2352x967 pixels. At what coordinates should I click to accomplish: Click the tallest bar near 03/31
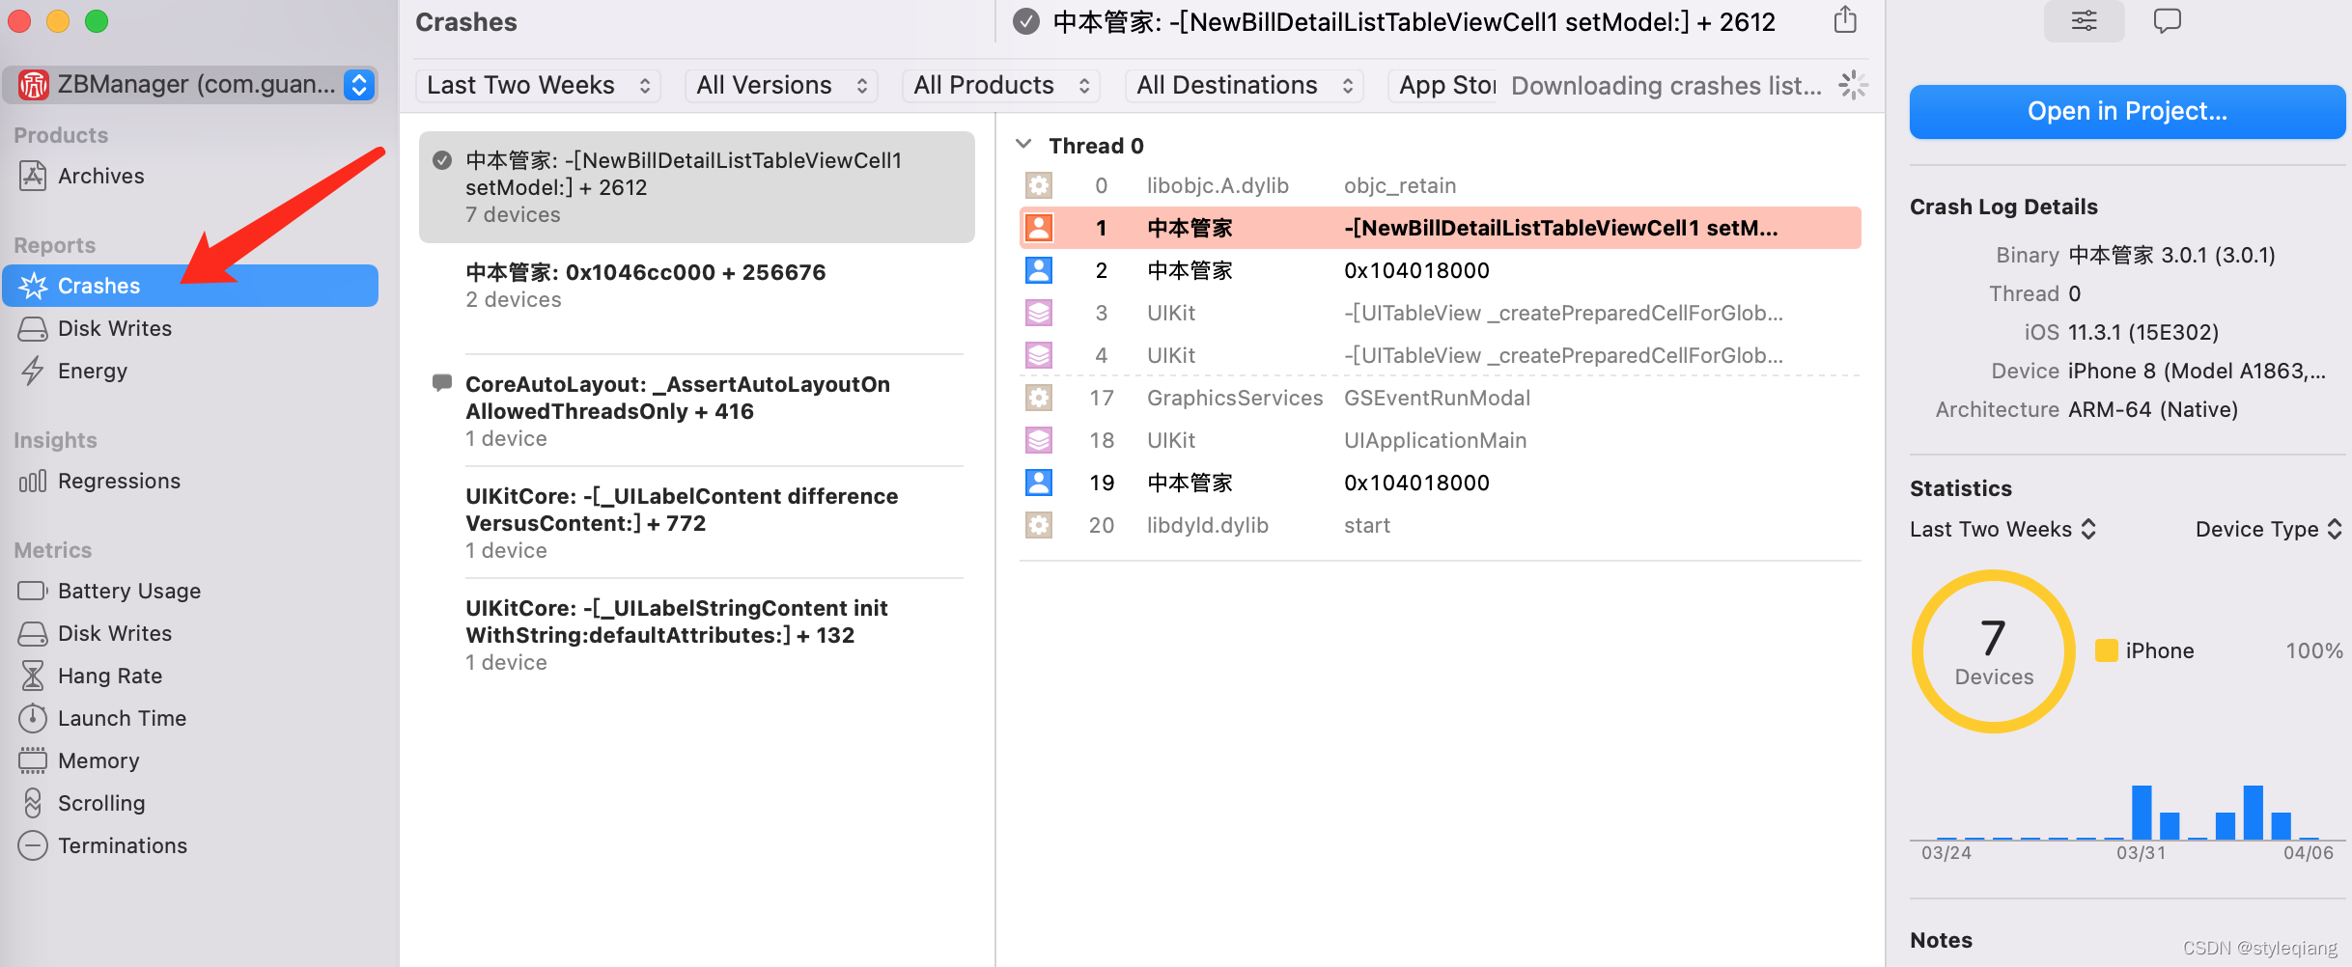[x=2142, y=812]
